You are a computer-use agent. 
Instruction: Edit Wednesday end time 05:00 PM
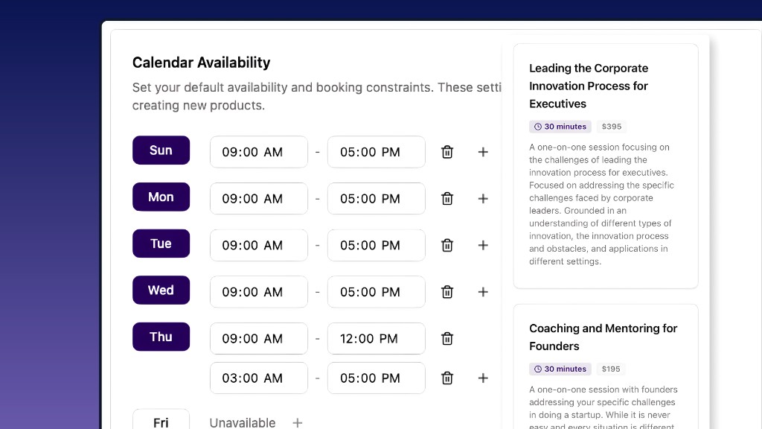point(376,292)
